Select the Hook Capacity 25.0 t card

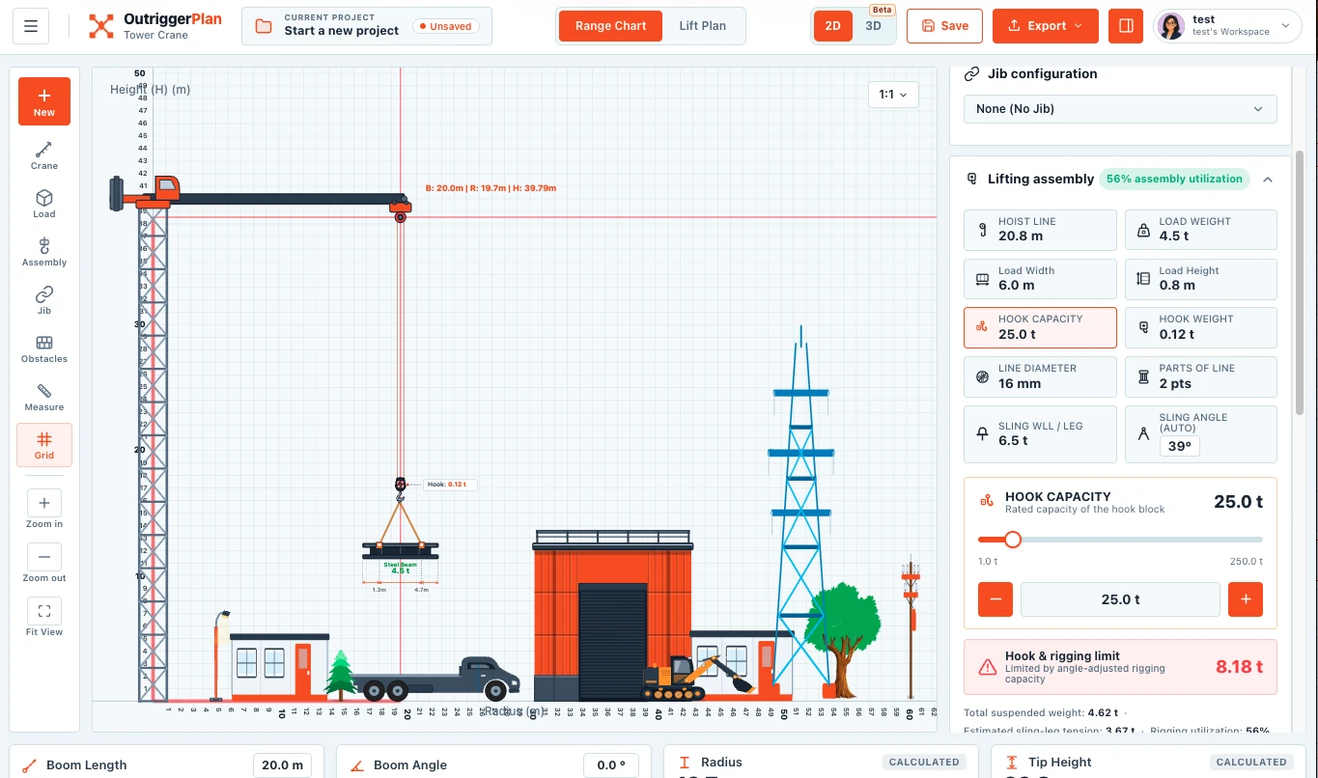click(x=1040, y=327)
